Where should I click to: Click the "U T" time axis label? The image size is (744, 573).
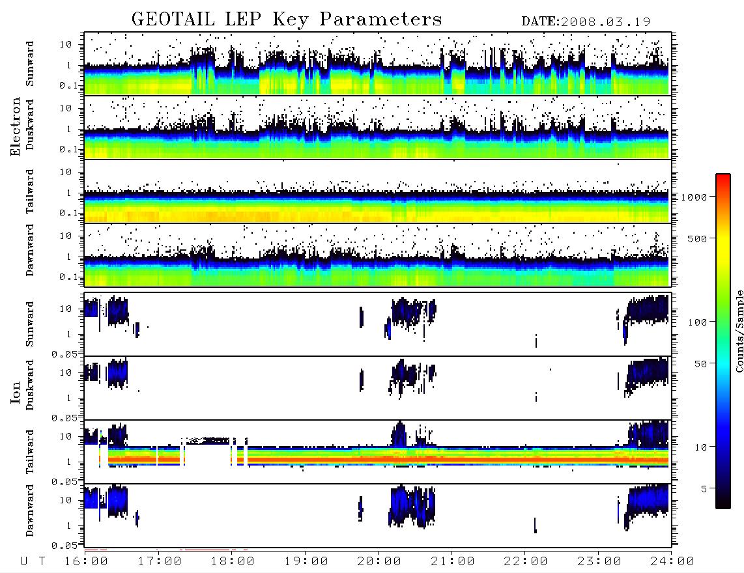click(33, 561)
